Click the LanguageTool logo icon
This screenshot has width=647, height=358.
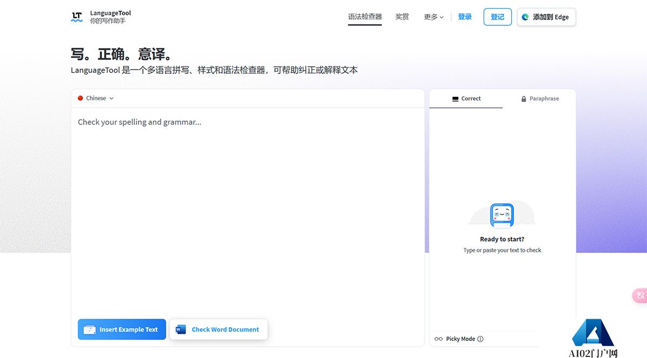pyautogui.click(x=77, y=17)
